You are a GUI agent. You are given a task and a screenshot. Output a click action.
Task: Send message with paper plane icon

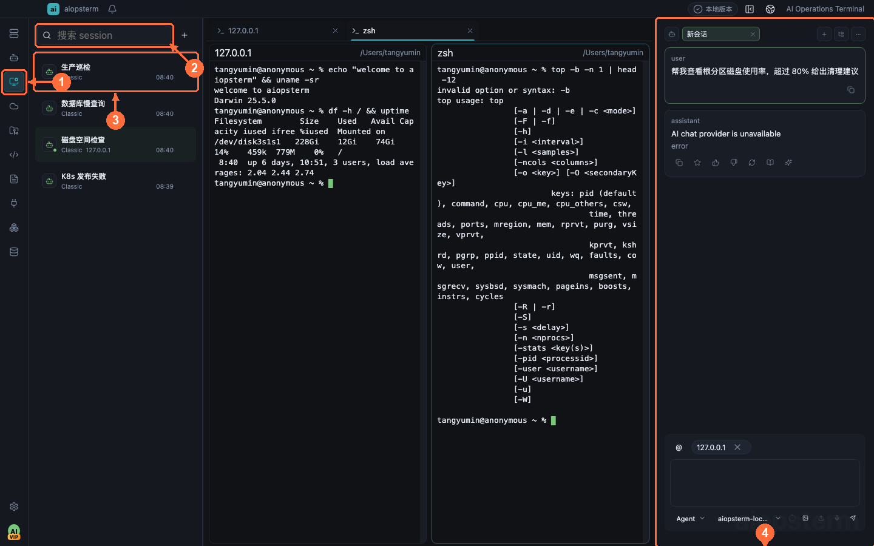pos(853,518)
